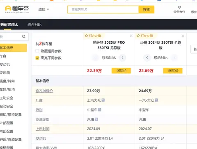The width and height of the screenshot is (197, 149).
Task: Click 询底价 for 帕萨特 22.39万
Action: [x=121, y=71]
